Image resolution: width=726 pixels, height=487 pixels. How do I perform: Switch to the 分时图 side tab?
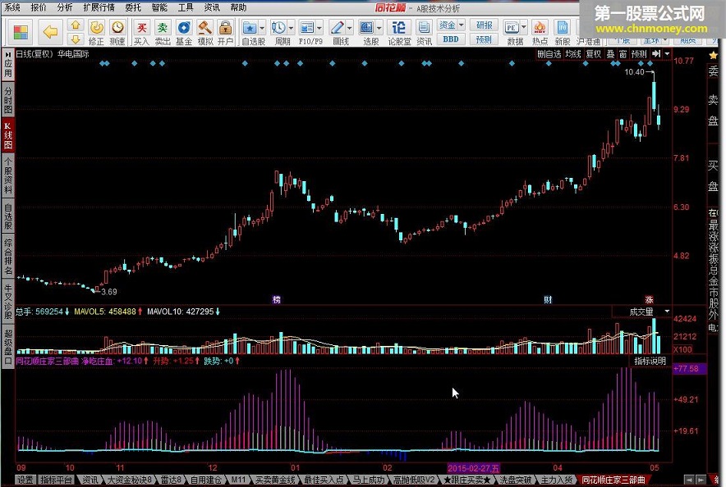(x=8, y=98)
